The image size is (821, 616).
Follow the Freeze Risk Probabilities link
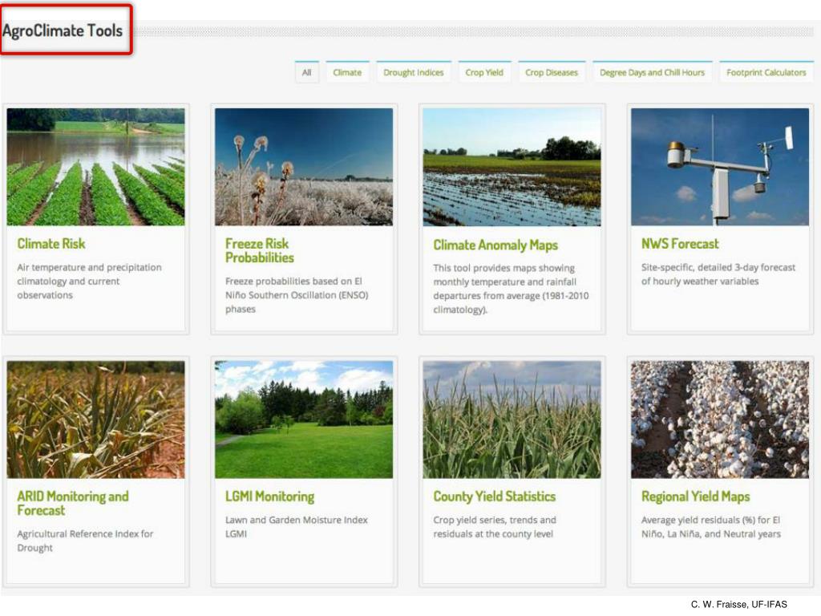click(x=260, y=250)
